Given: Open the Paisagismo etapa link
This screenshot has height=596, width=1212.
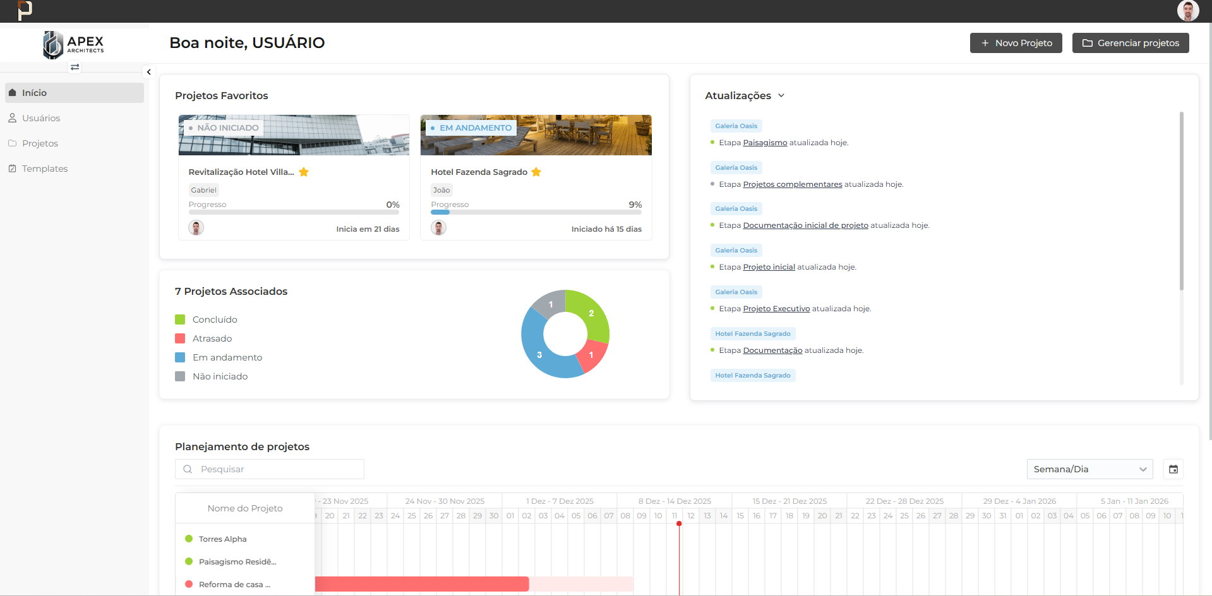Looking at the screenshot, I should (765, 143).
